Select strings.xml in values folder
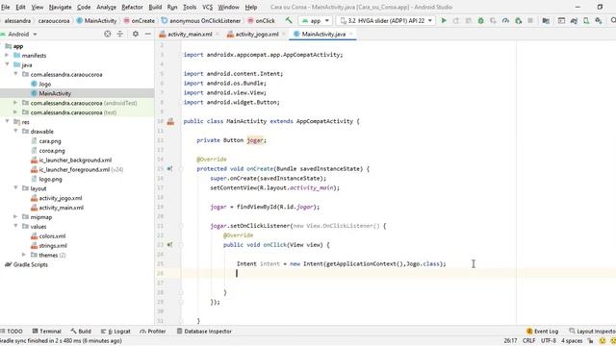Screen dimensions: 616x346 (x=53, y=246)
